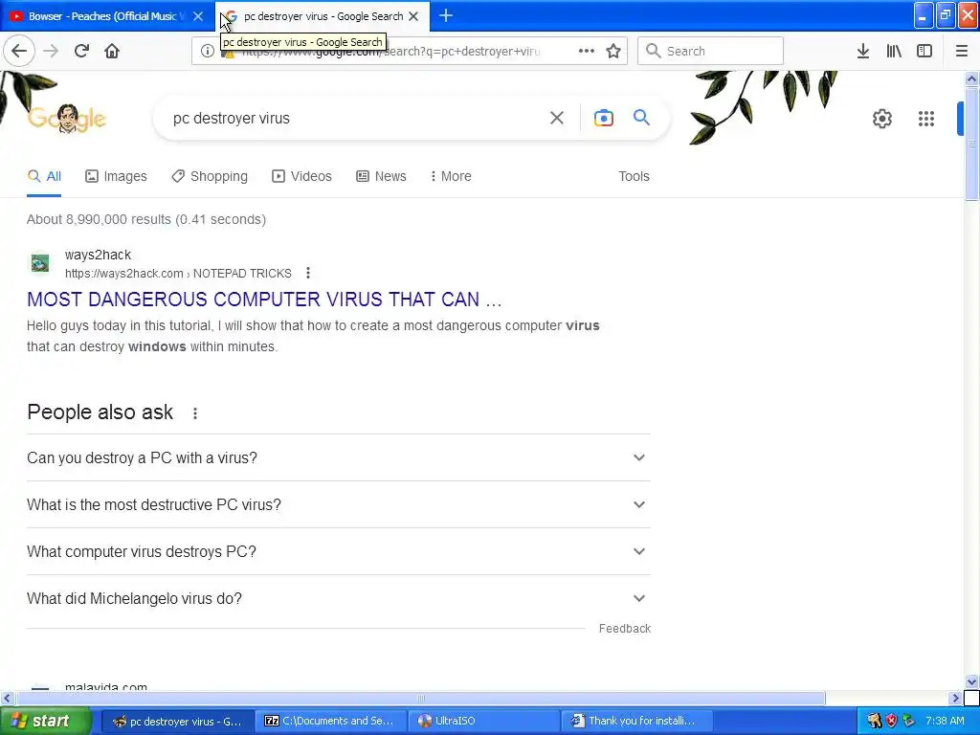
Task: Open page actions three-dot menu in address bar
Action: coord(587,51)
